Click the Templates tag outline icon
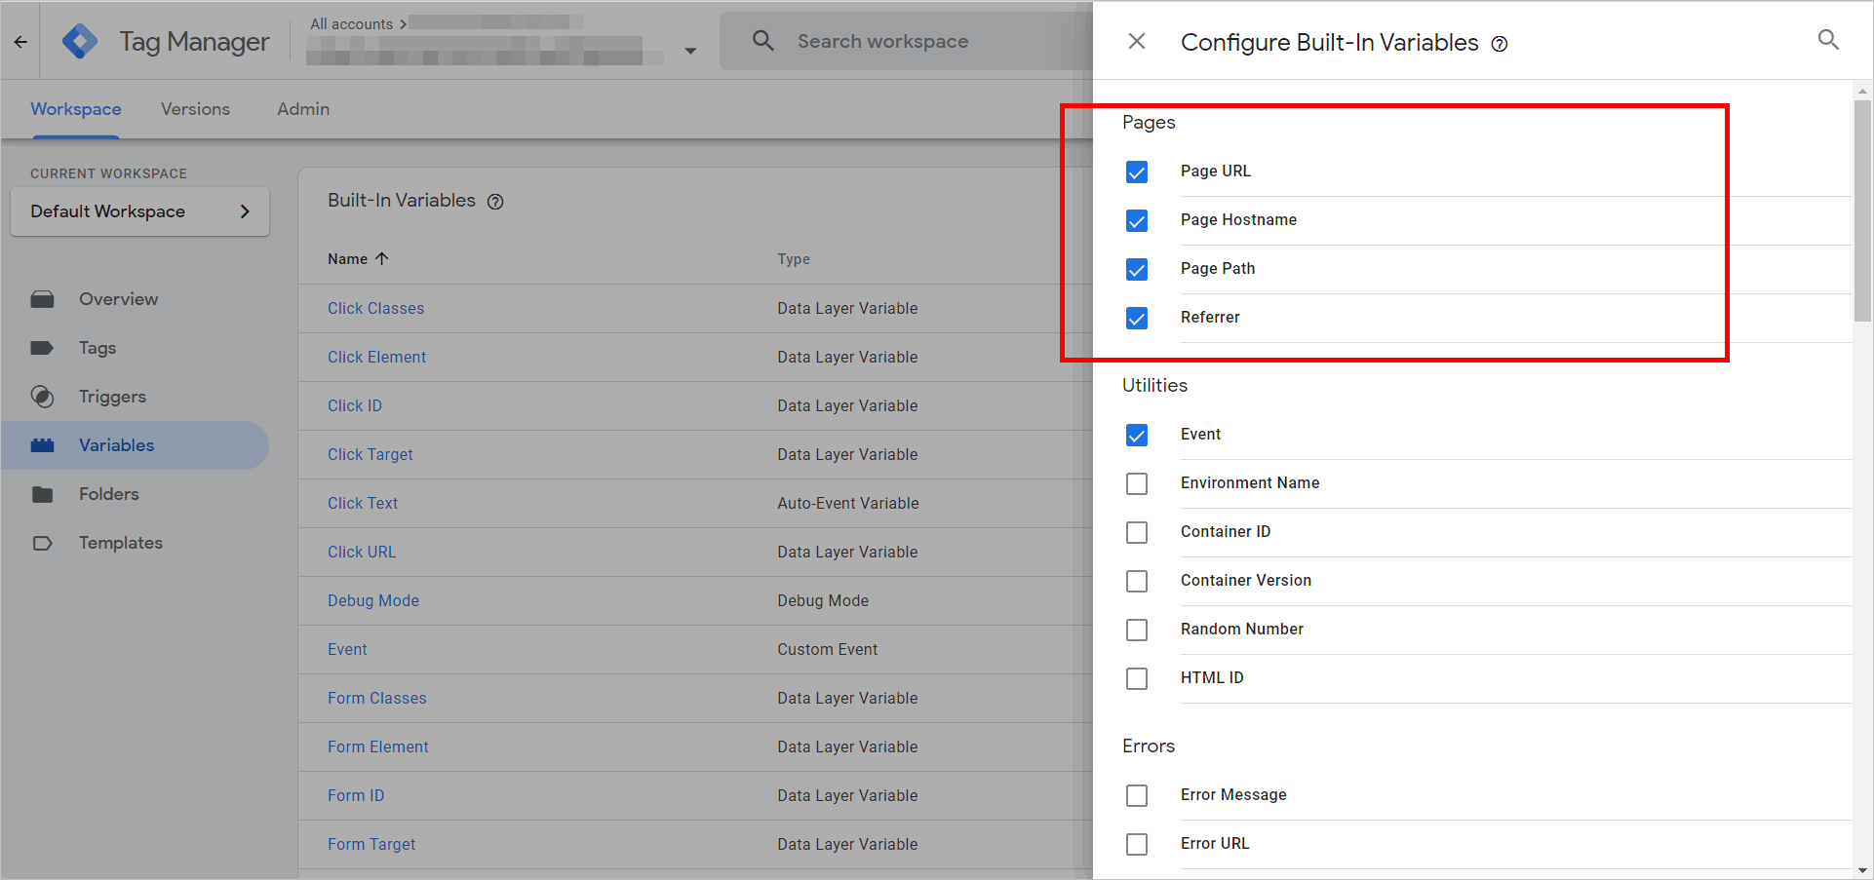Image resolution: width=1874 pixels, height=880 pixels. click(42, 543)
